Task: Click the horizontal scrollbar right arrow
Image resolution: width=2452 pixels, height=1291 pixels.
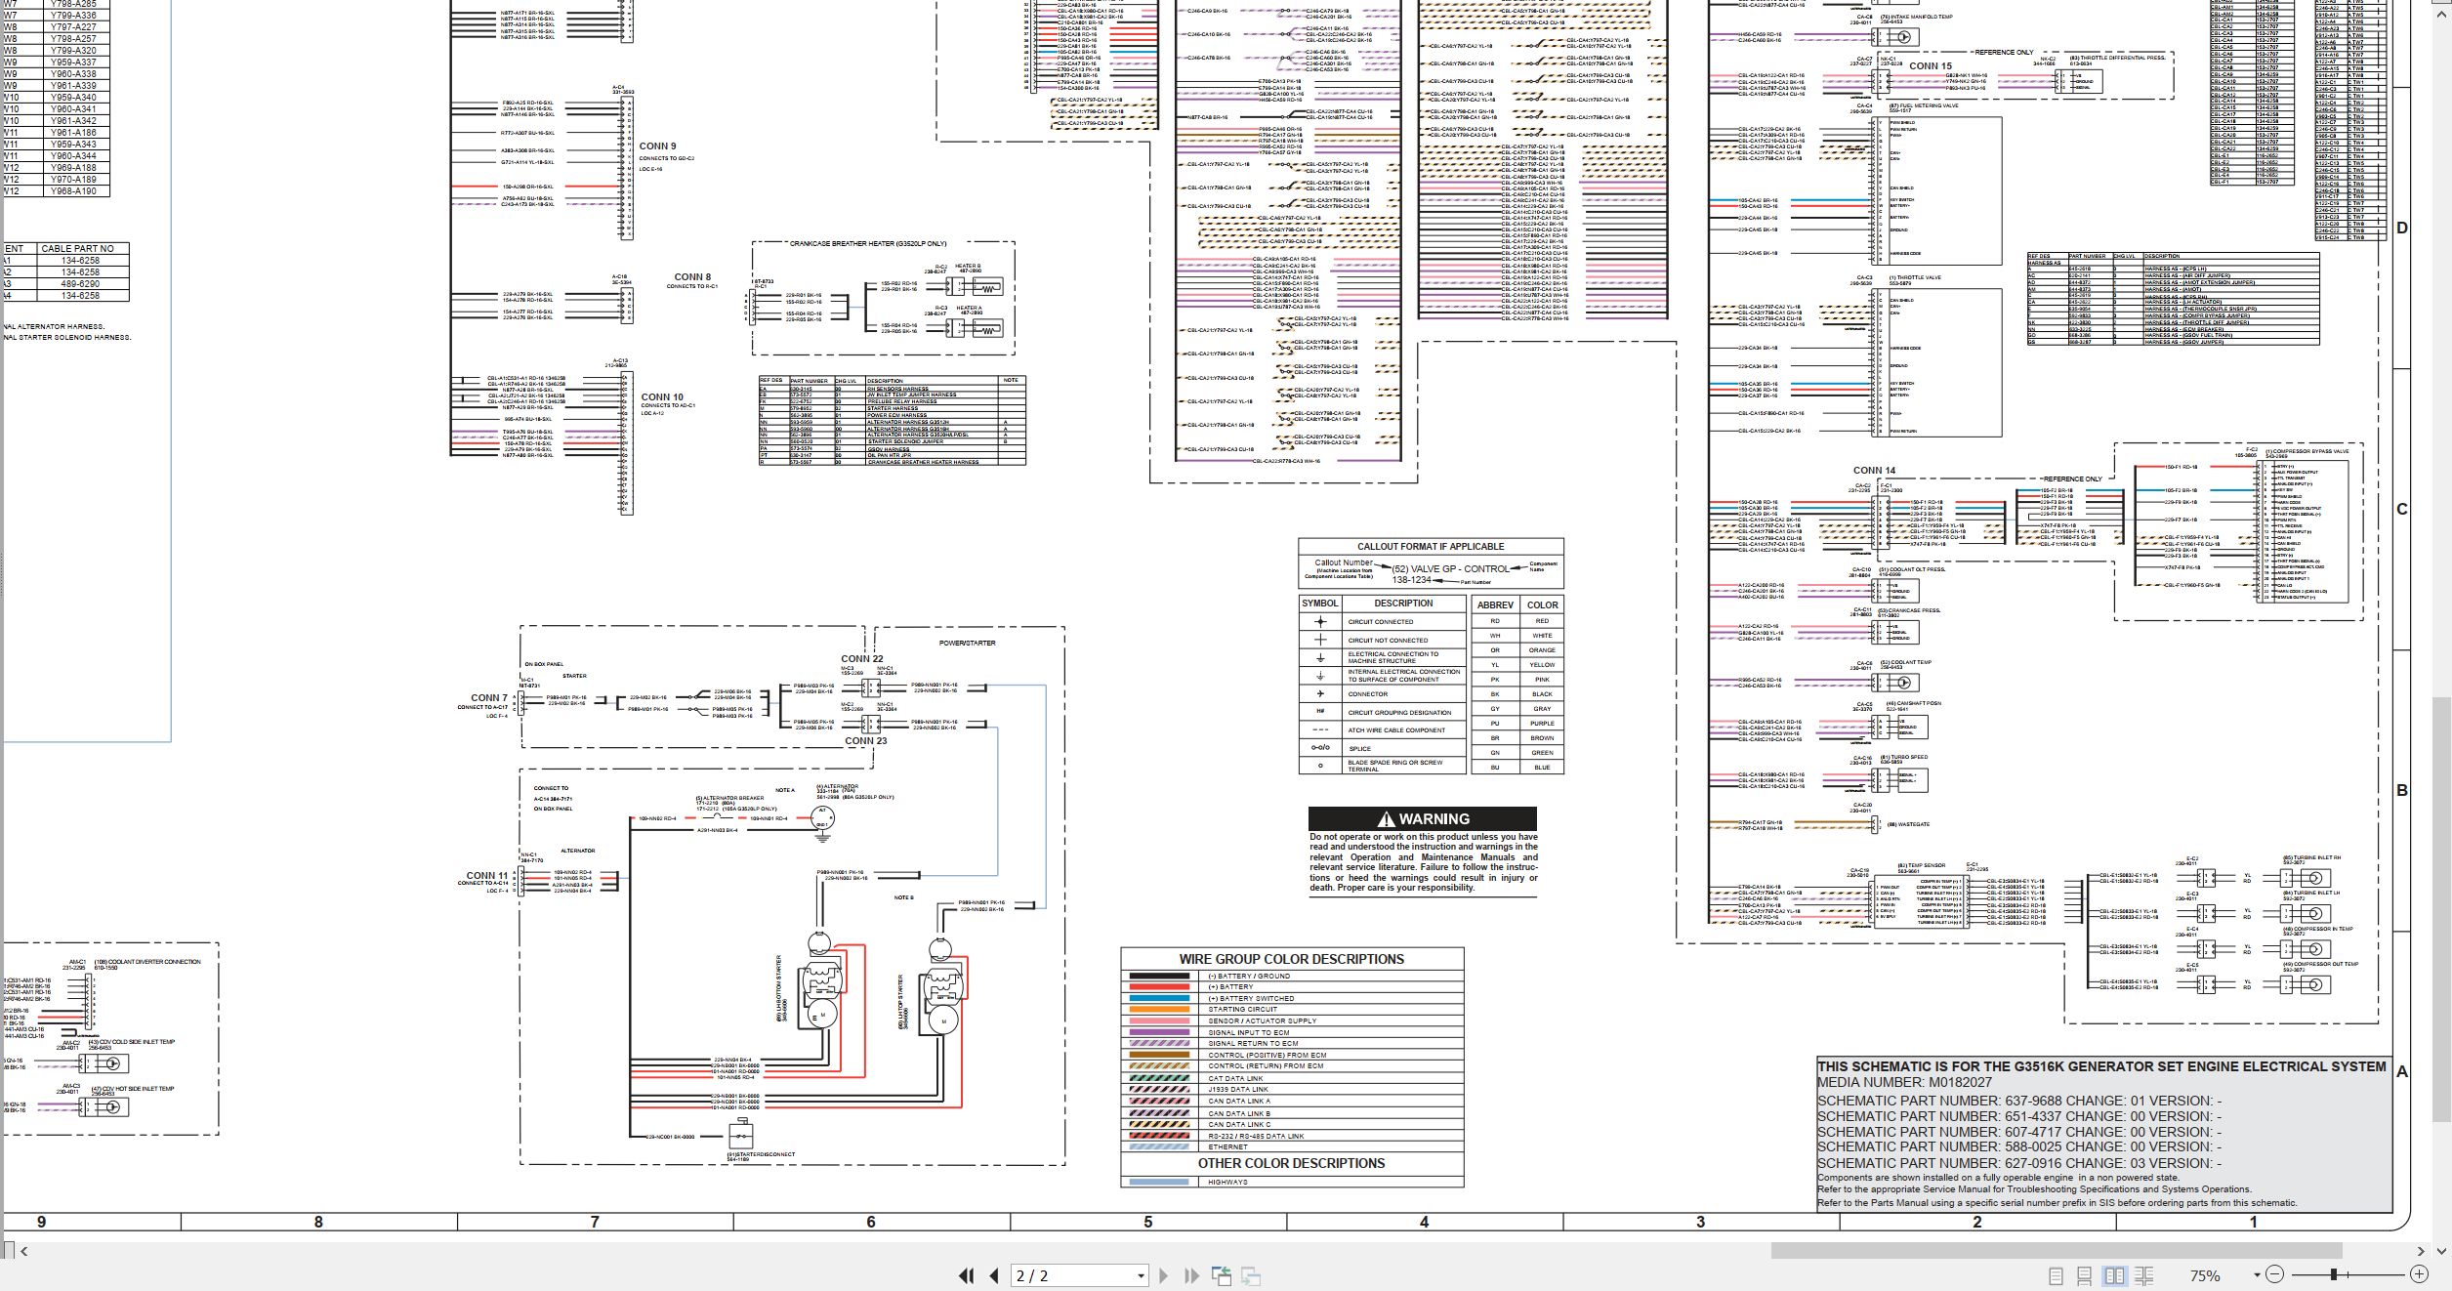Action: [x=2421, y=1250]
